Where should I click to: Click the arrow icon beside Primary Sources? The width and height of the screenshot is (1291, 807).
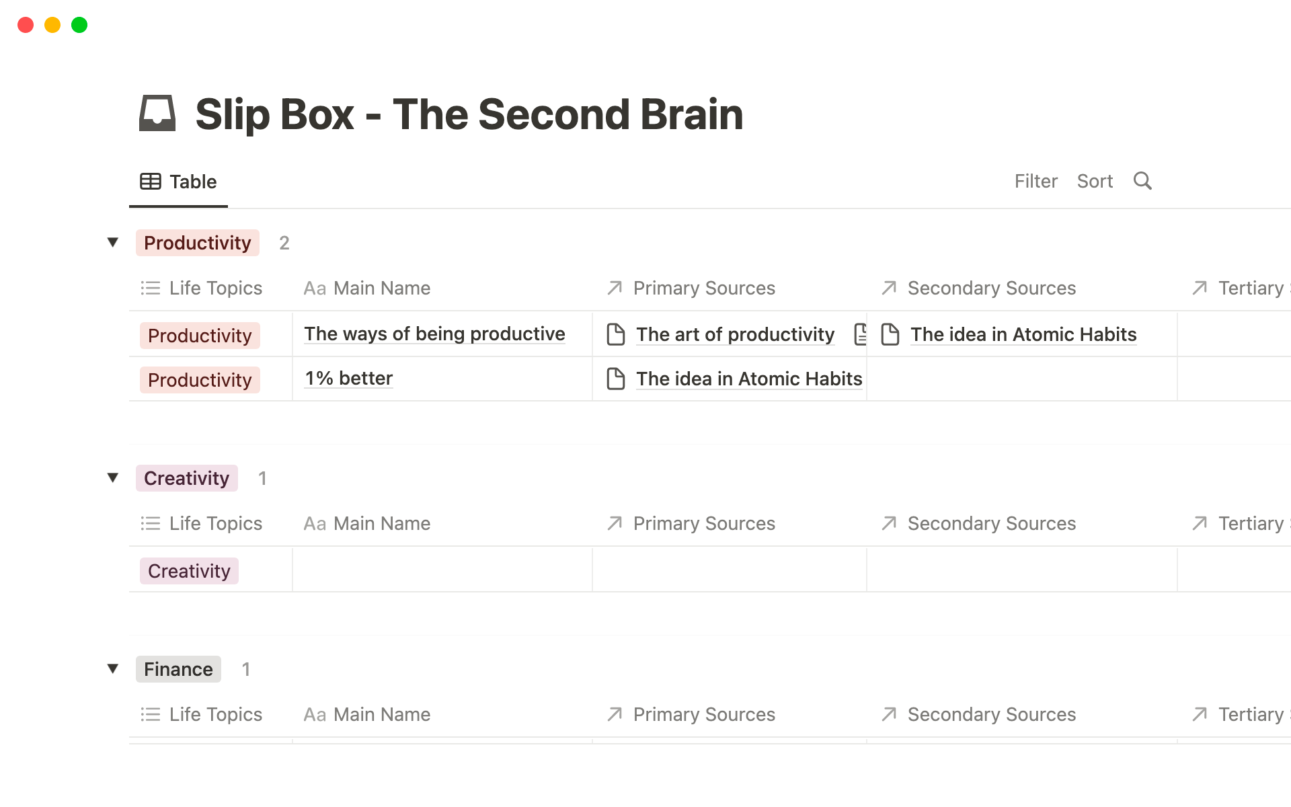(614, 287)
